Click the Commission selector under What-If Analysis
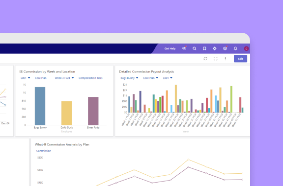The height and width of the screenshot is (186, 283). click(x=44, y=151)
